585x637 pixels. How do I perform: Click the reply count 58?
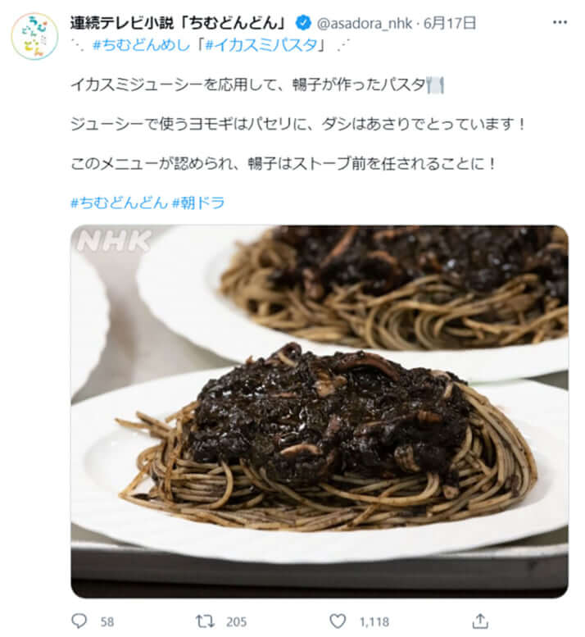click(x=107, y=621)
